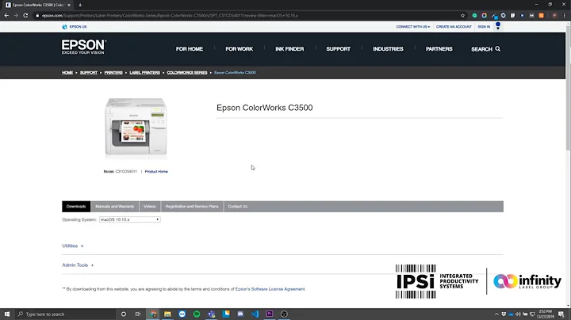Screen dimensions: 571x320
Task: Close the Epson ColorWorks C3500 browser tab
Action: click(x=69, y=5)
